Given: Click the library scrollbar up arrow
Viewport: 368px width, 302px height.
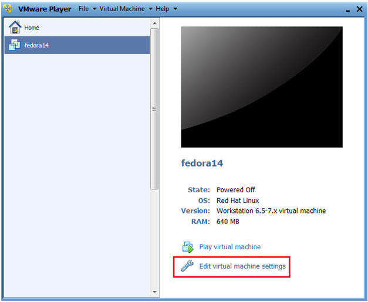Looking at the screenshot, I should pyautogui.click(x=154, y=23).
